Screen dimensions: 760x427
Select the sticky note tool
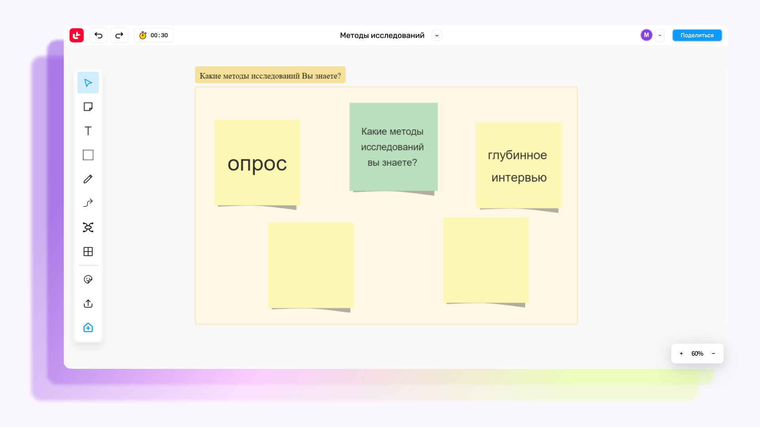88,107
